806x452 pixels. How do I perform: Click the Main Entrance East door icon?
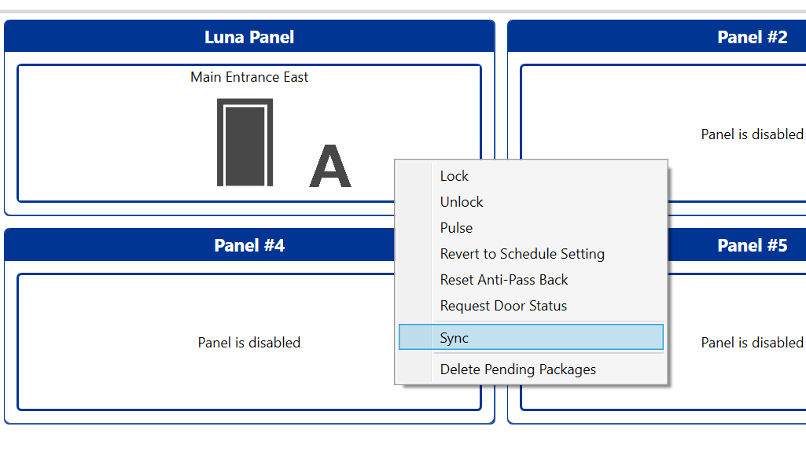click(245, 142)
